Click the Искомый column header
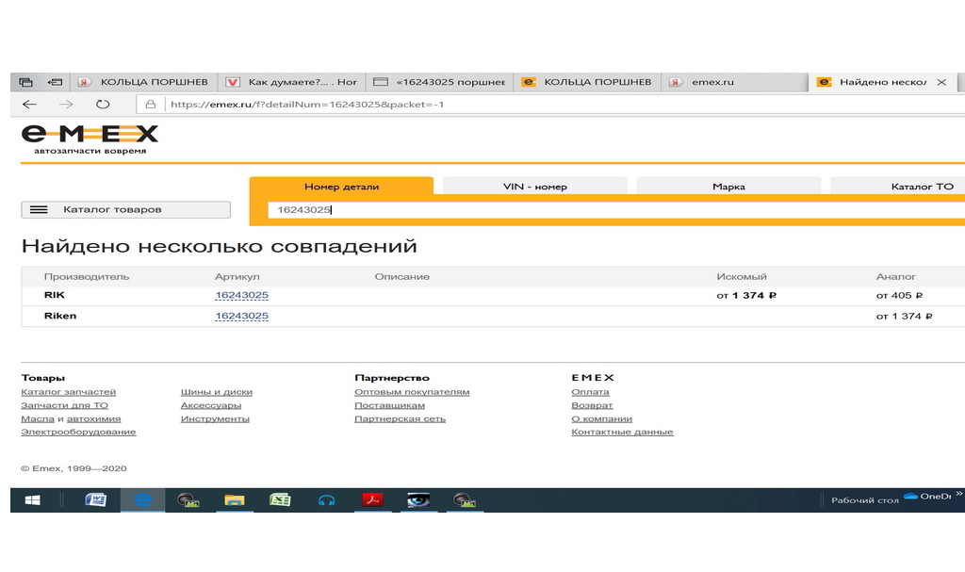The width and height of the screenshot is (965, 572). pyautogui.click(x=742, y=276)
